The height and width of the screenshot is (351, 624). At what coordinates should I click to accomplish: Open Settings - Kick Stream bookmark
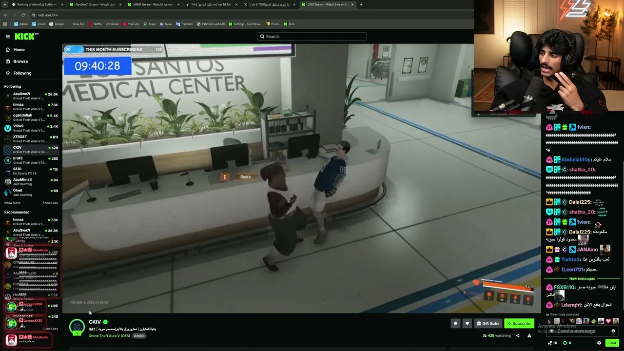click(x=245, y=24)
